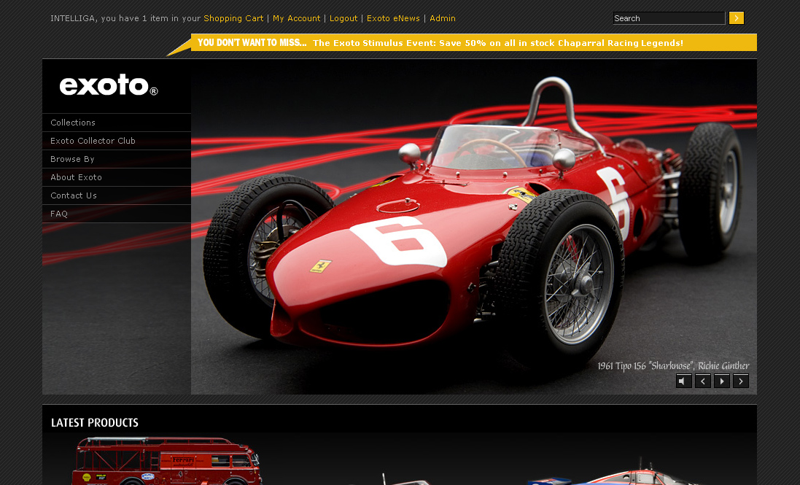Screen dimensions: 800x485
Task: Click the Exoto logo
Action: (x=109, y=85)
